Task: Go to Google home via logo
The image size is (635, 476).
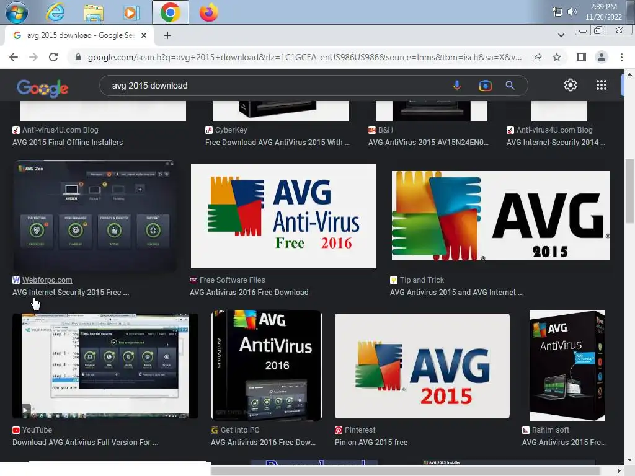Action: pos(43,88)
